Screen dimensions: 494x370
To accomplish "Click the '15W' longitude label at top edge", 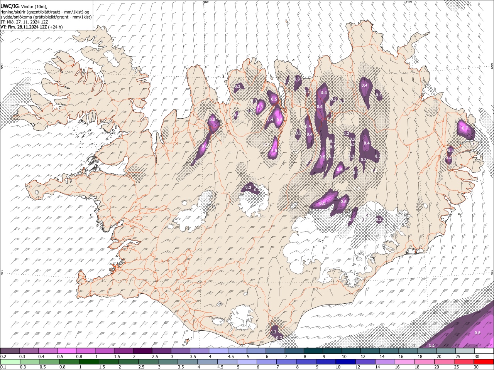I will pyautogui.click(x=409, y=2).
